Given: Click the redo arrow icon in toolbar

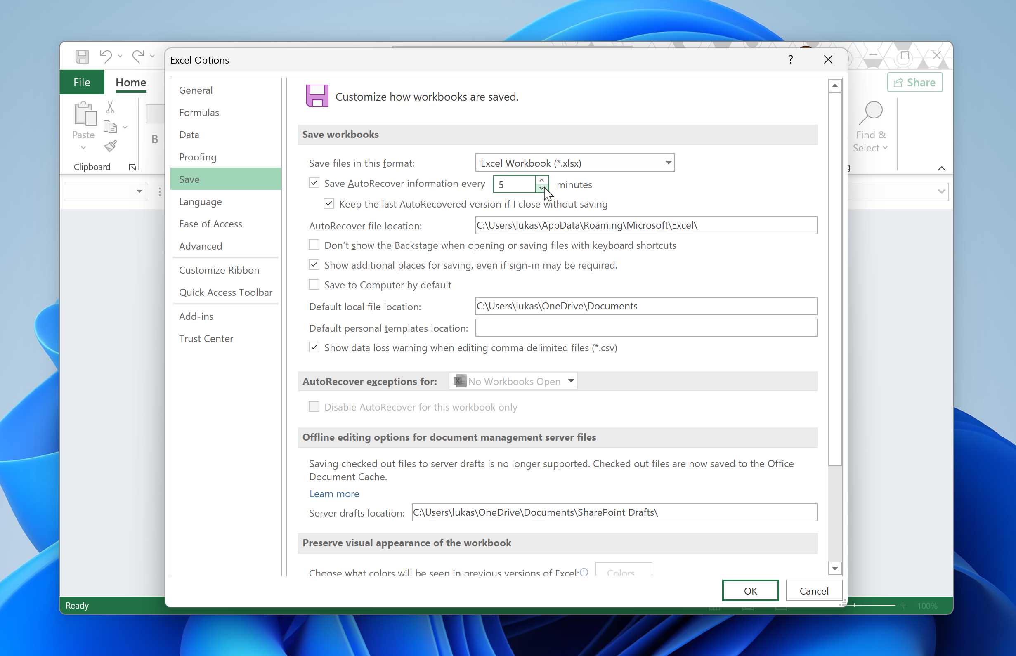Looking at the screenshot, I should 139,57.
